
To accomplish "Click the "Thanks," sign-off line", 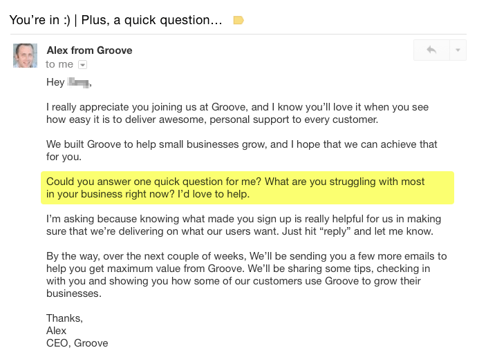I will (x=64, y=318).
